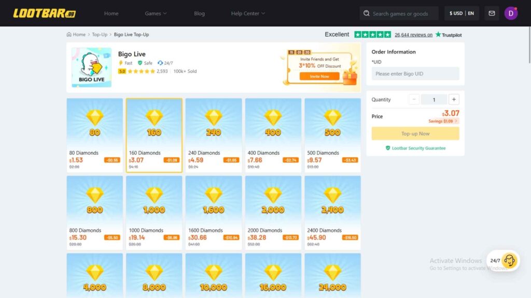
Task: Choose the 24,000 diamonds package
Action: pos(332,276)
